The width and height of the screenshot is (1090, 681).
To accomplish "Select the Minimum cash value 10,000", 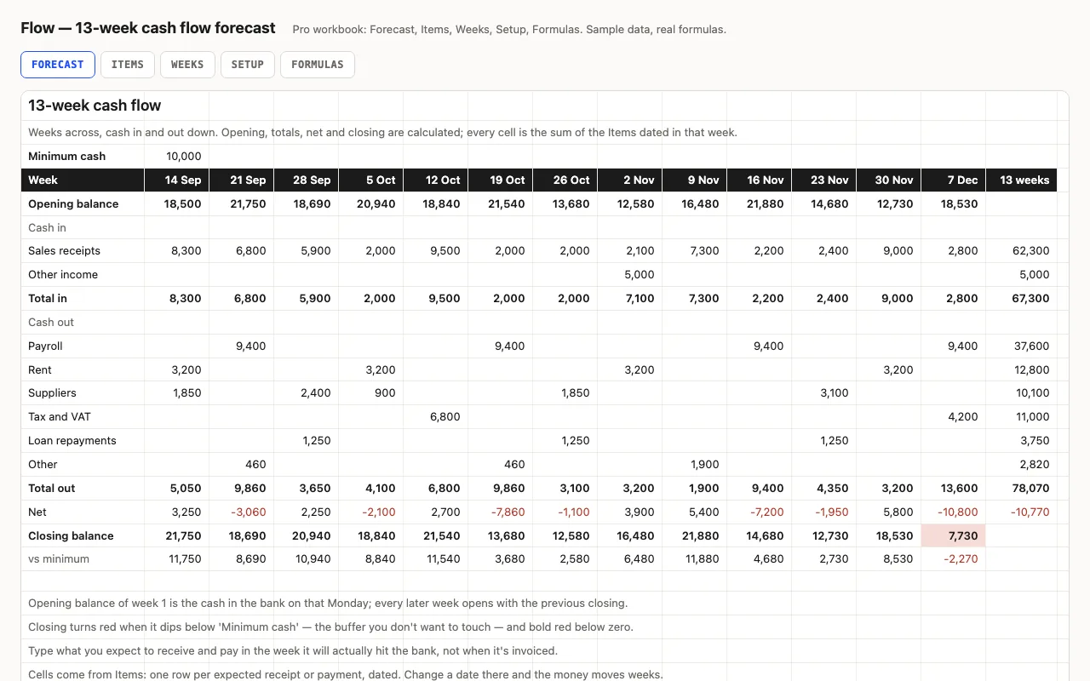I will 176,157.
